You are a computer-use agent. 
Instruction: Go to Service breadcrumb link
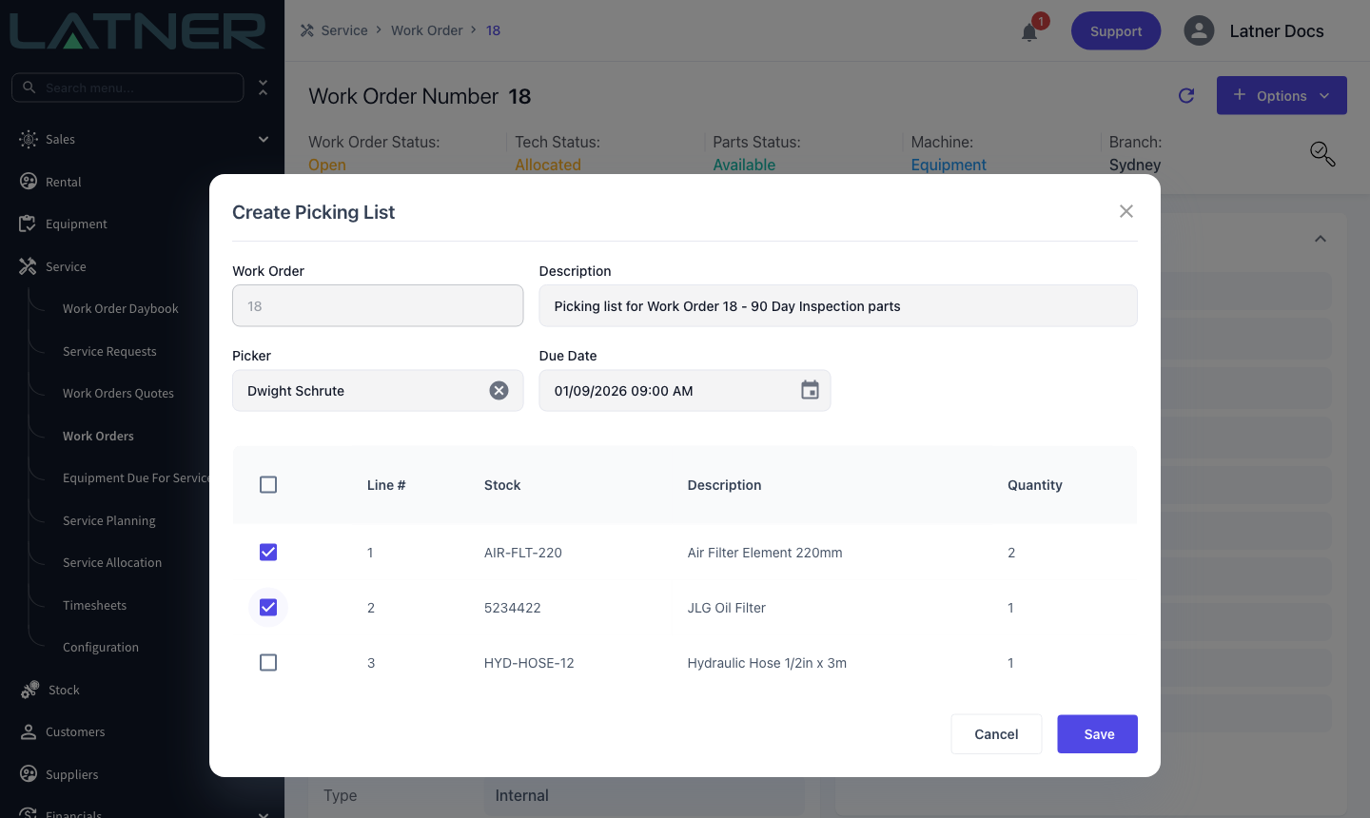[344, 30]
